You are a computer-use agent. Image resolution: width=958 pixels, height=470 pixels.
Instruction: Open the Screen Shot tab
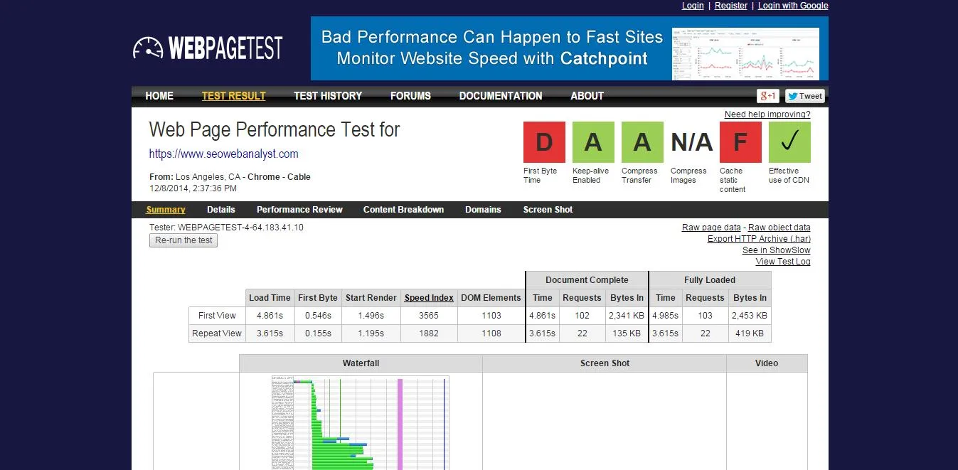click(x=548, y=210)
